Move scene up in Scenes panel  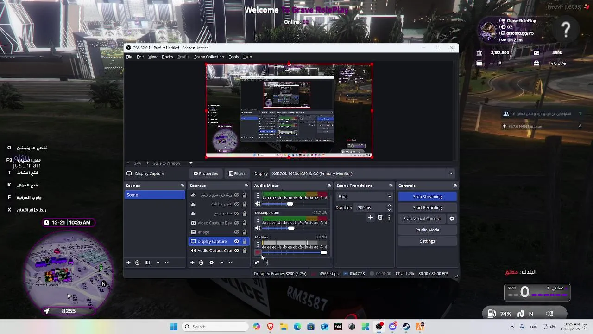tap(158, 263)
